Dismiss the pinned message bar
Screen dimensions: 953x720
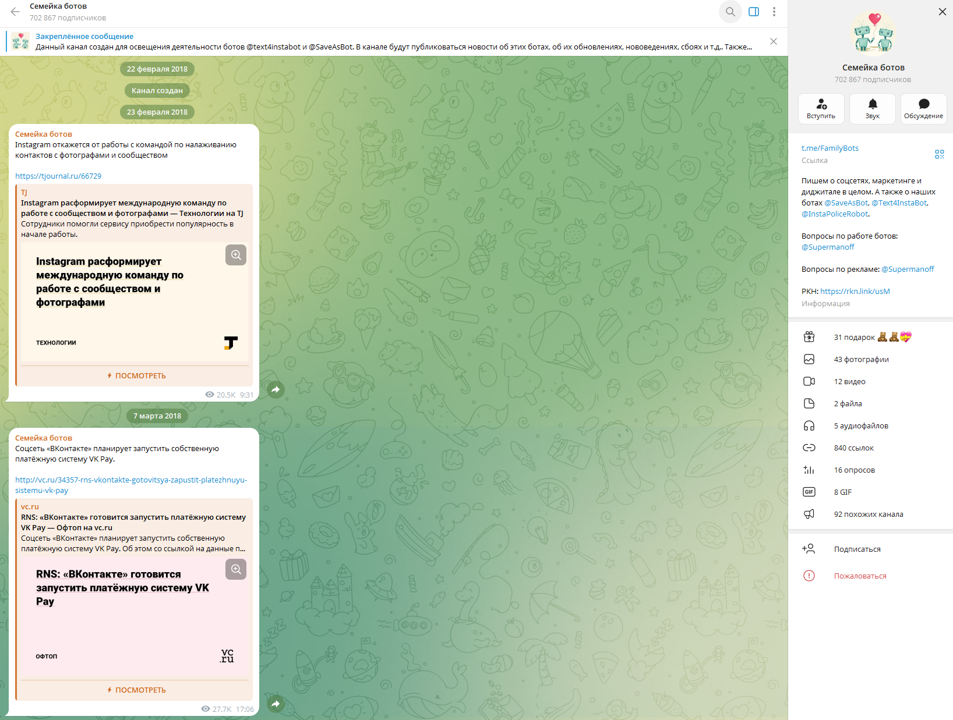pyautogui.click(x=774, y=41)
